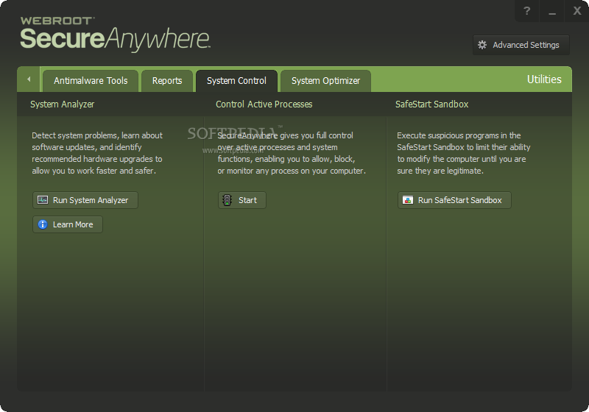The height and width of the screenshot is (412, 589).
Task: Click the blue info icon on Learn More
Action: coord(43,224)
